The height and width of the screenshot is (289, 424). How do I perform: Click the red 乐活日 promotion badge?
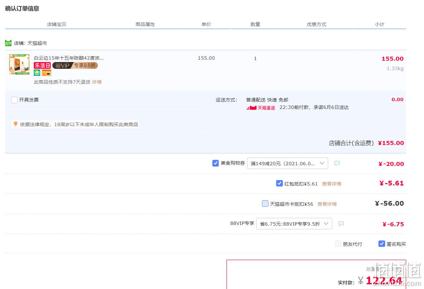point(43,65)
